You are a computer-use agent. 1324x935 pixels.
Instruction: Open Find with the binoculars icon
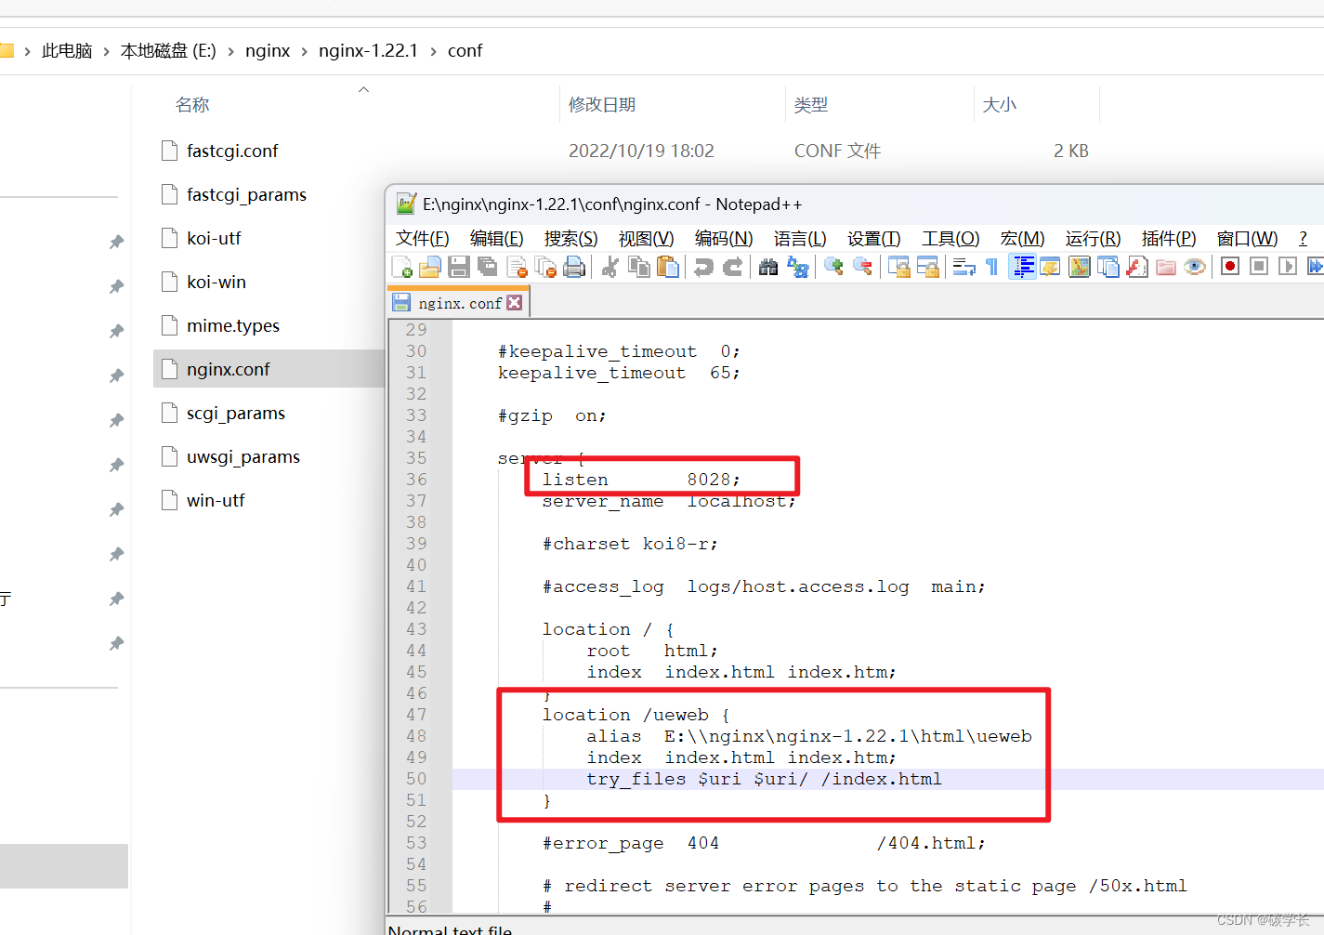point(768,268)
